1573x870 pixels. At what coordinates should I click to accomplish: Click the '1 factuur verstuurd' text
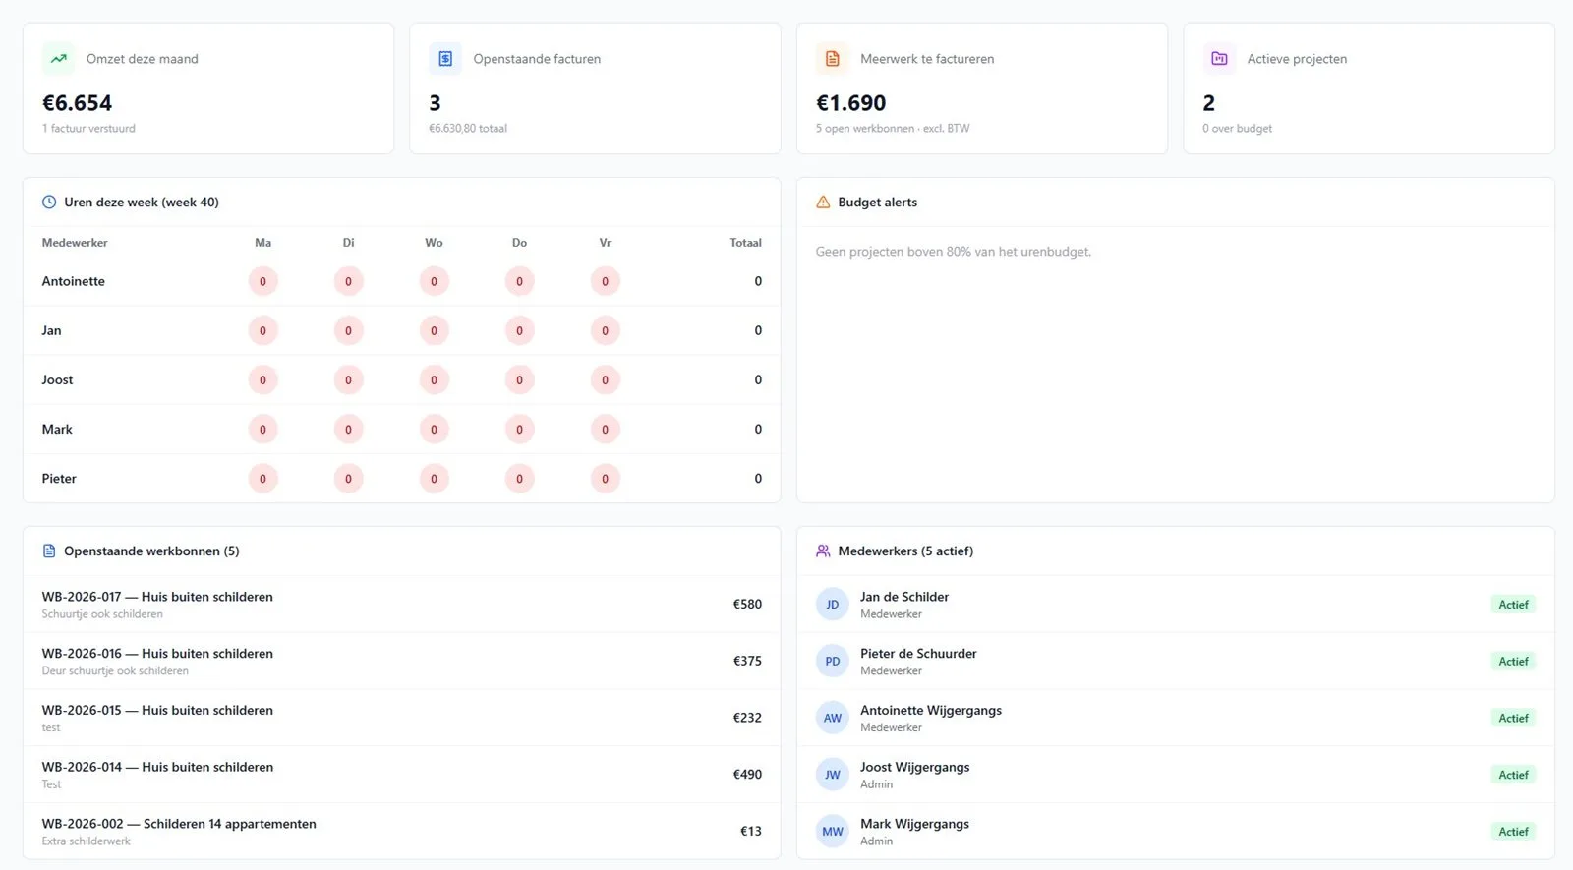click(x=88, y=129)
